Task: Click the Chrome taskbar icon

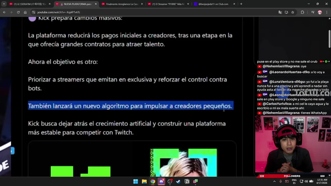Action: pos(153,181)
